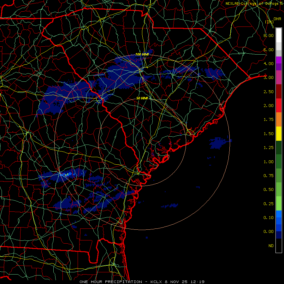Select the navy swatch just below 0.00
Screen dimensions: 284x284
pos(279,235)
